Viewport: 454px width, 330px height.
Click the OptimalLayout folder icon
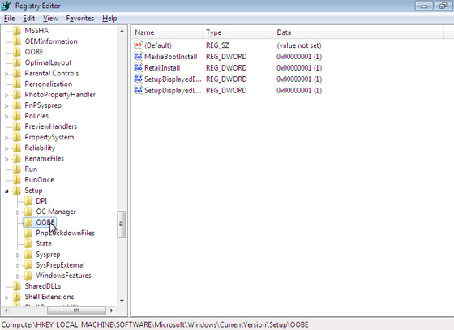coord(17,62)
